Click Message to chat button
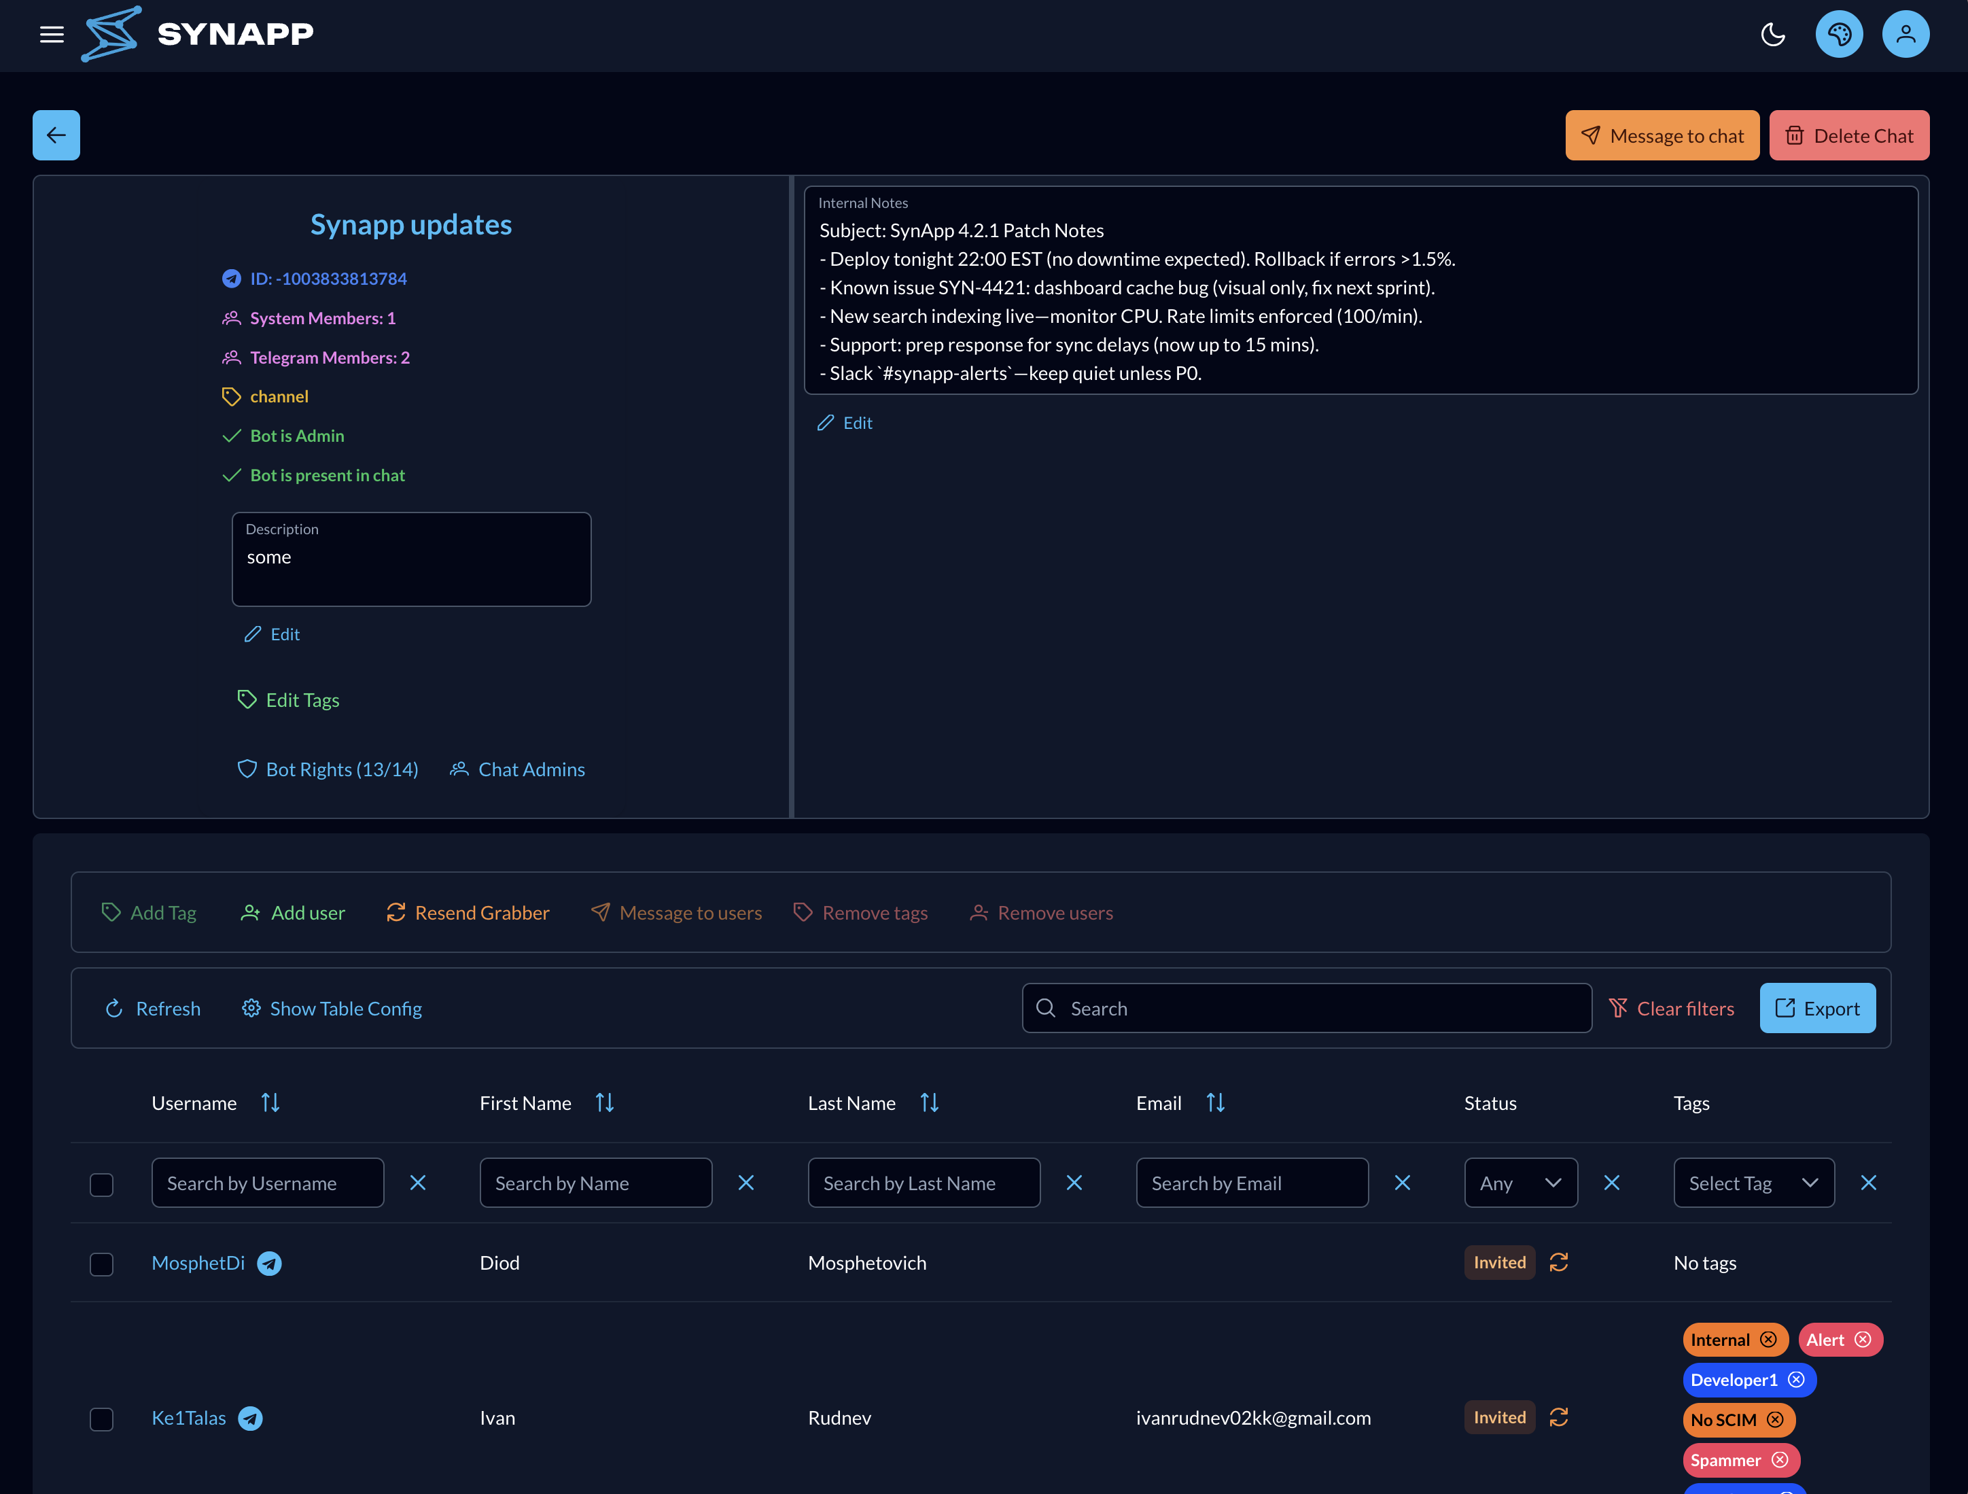Image resolution: width=1968 pixels, height=1494 pixels. [x=1662, y=135]
